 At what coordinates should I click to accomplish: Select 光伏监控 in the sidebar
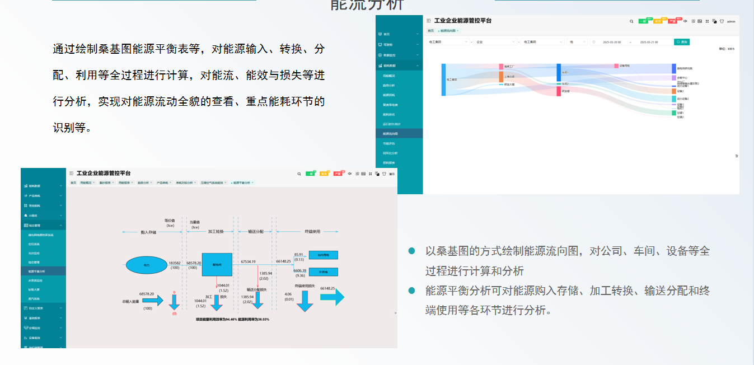[x=34, y=253]
